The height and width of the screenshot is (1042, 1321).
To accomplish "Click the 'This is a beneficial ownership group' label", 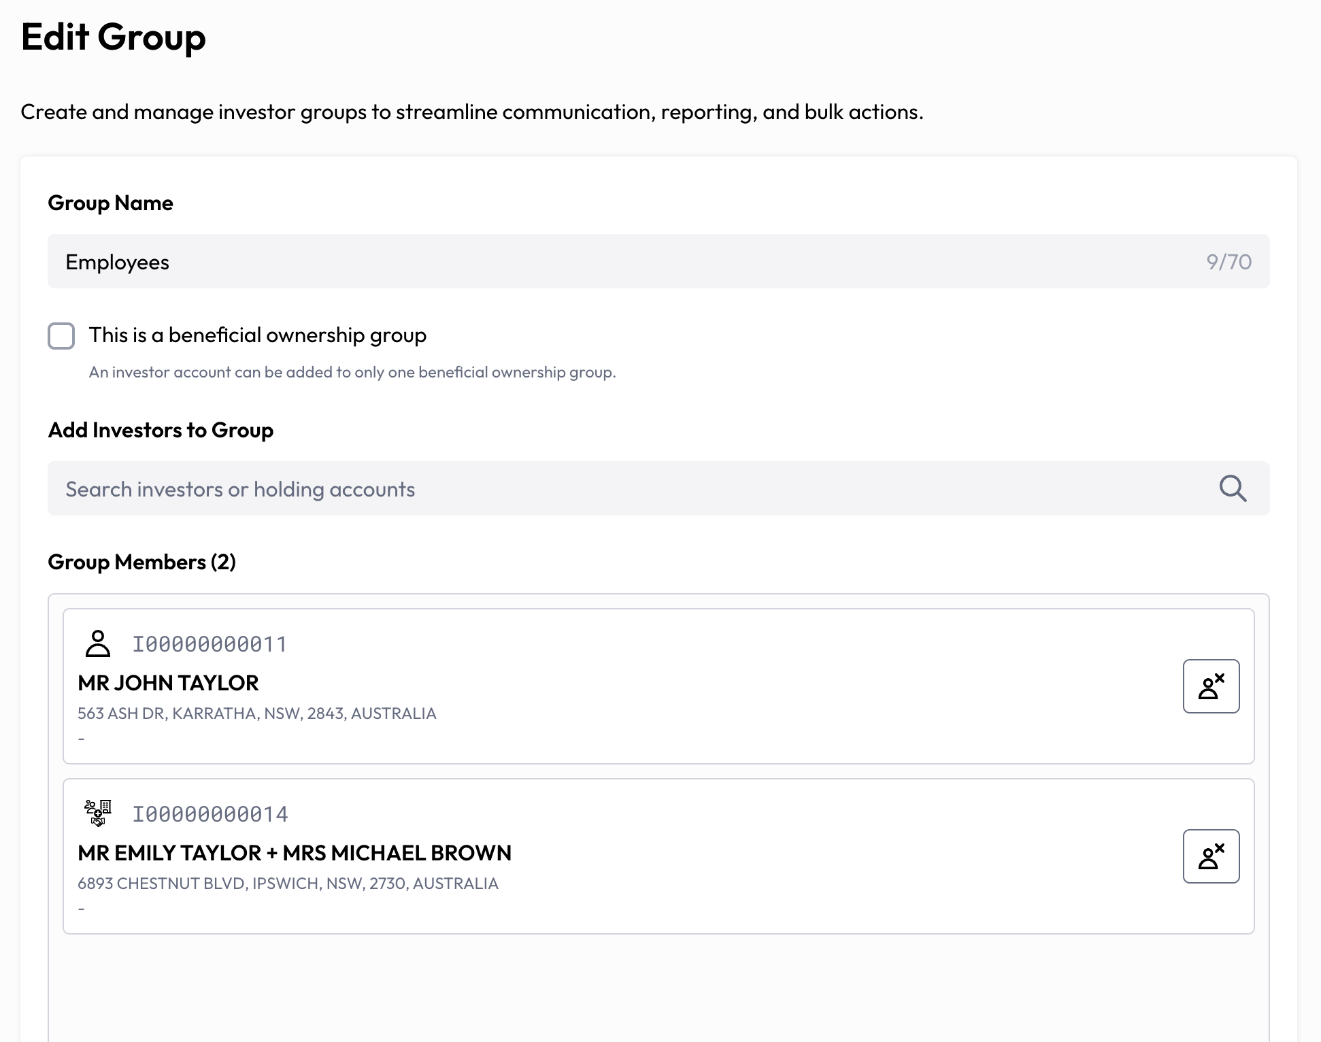I will (258, 335).
